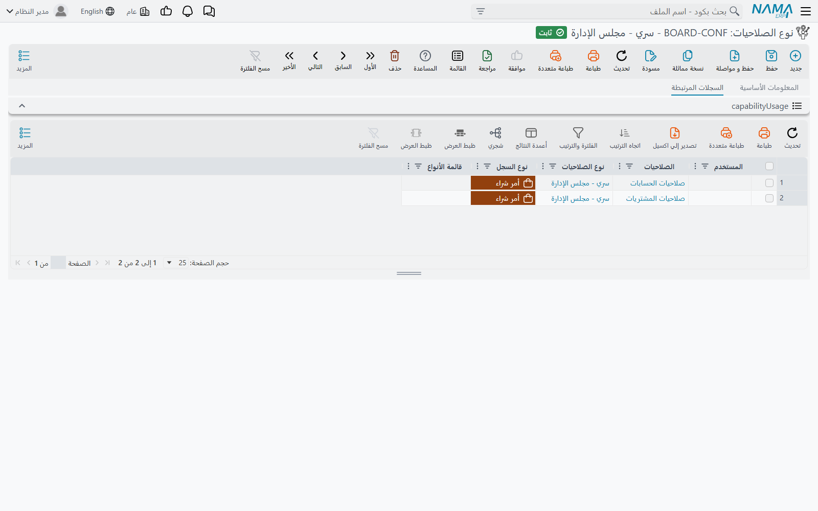Open the chat messages icon in header
This screenshot has height=511, width=818.
click(209, 11)
